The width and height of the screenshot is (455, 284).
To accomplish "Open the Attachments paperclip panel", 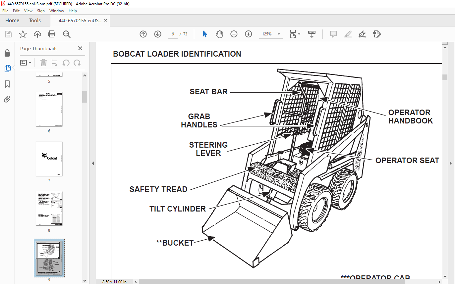I will [x=7, y=99].
